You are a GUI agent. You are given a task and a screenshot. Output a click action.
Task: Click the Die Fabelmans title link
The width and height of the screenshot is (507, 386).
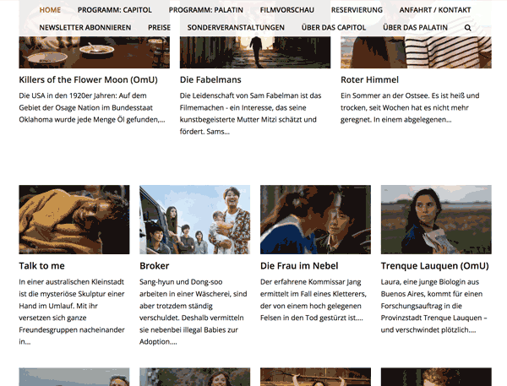point(210,79)
